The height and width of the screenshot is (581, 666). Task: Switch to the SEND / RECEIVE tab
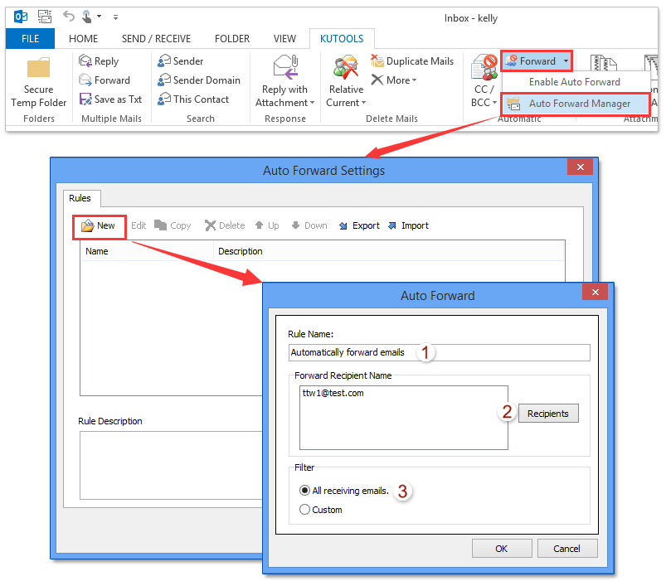coord(156,38)
